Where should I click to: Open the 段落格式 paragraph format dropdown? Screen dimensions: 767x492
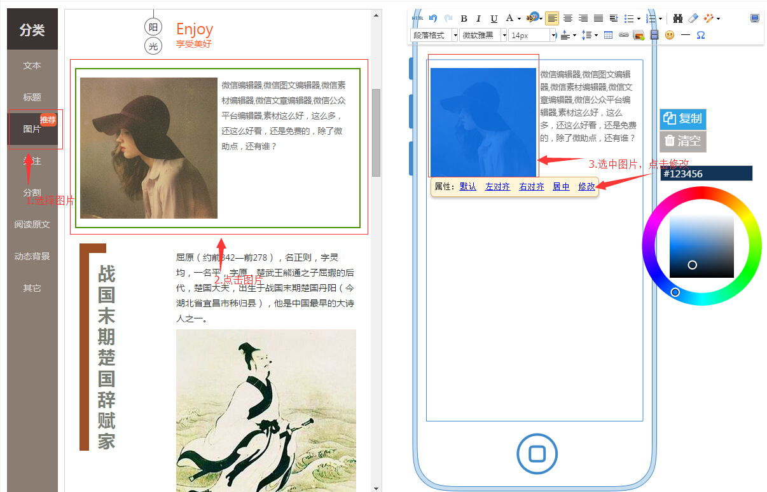(434, 35)
